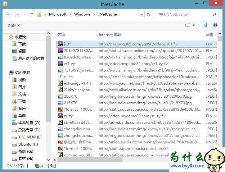This screenshot has height=172, width=225.
Task: Click file list vertical scroll up arrow
Action: pos(220,34)
